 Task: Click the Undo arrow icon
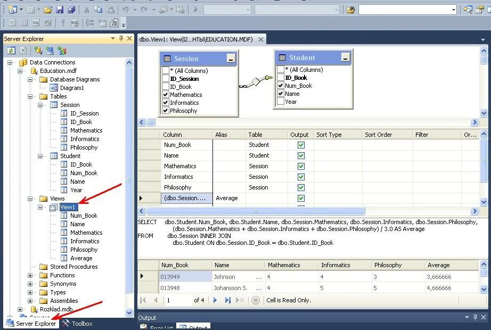[126, 10]
